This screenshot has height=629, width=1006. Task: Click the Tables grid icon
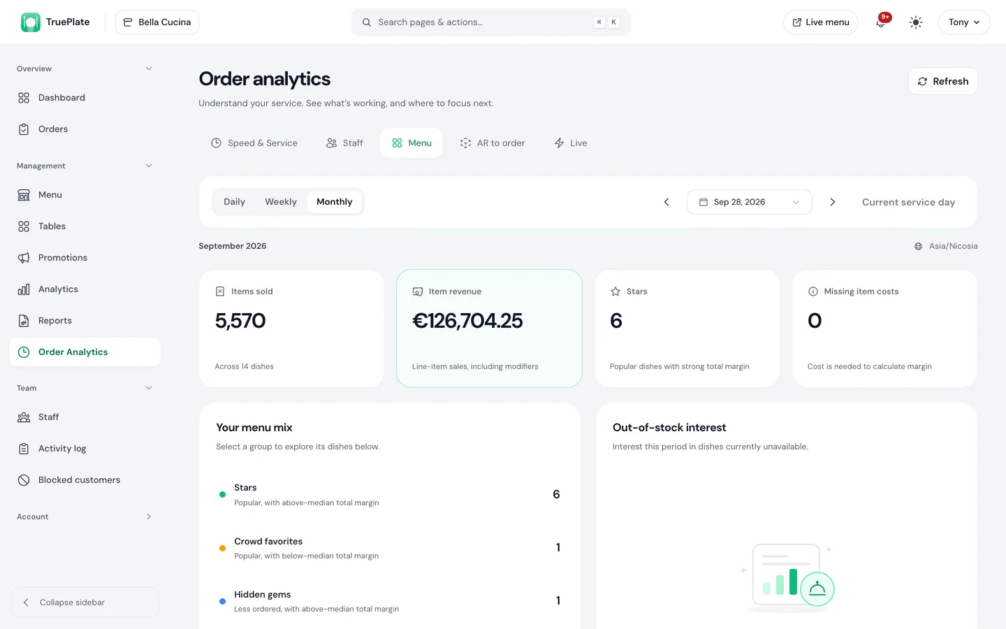pyautogui.click(x=24, y=226)
